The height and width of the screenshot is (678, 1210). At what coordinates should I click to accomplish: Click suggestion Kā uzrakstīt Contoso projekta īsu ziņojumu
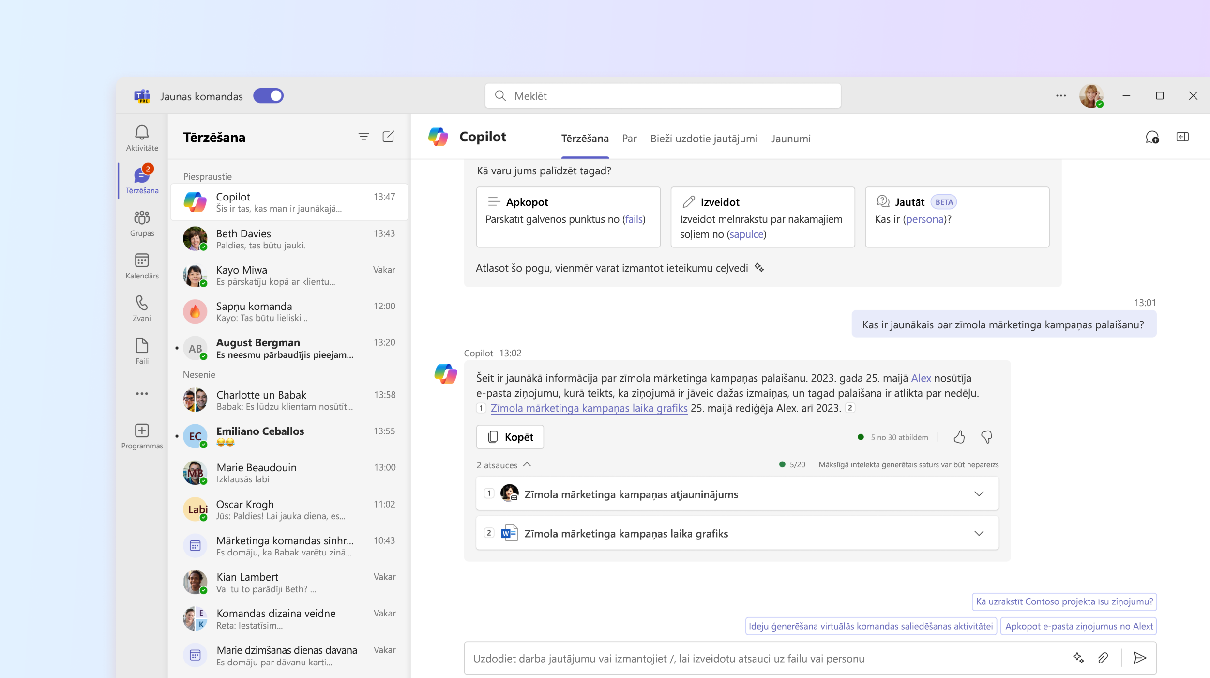click(1064, 601)
